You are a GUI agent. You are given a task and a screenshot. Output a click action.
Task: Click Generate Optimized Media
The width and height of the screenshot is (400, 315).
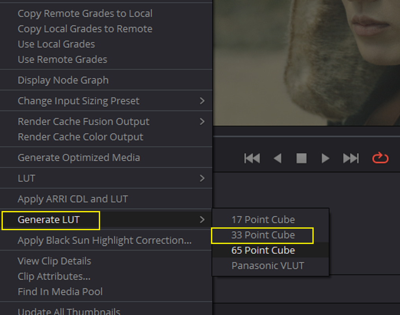coord(79,157)
